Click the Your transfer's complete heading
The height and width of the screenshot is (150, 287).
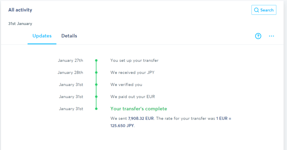[138, 109]
